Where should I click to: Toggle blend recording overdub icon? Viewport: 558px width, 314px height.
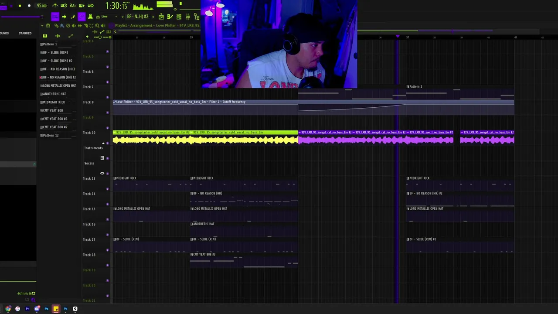coord(82,6)
